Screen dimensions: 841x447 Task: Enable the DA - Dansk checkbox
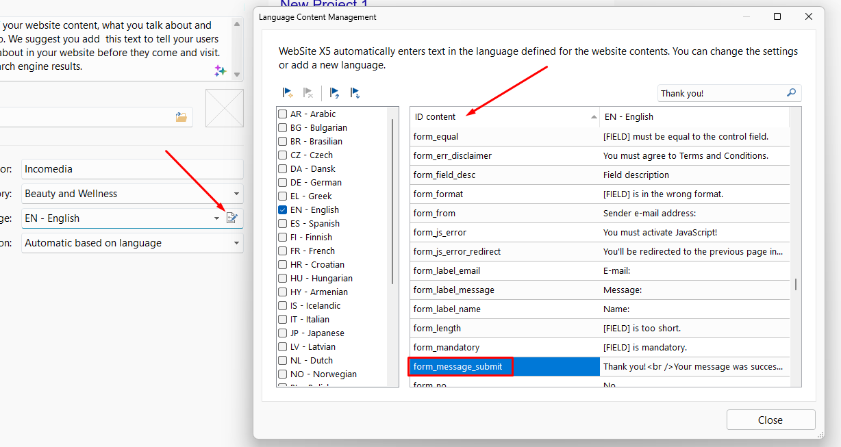[x=282, y=169]
